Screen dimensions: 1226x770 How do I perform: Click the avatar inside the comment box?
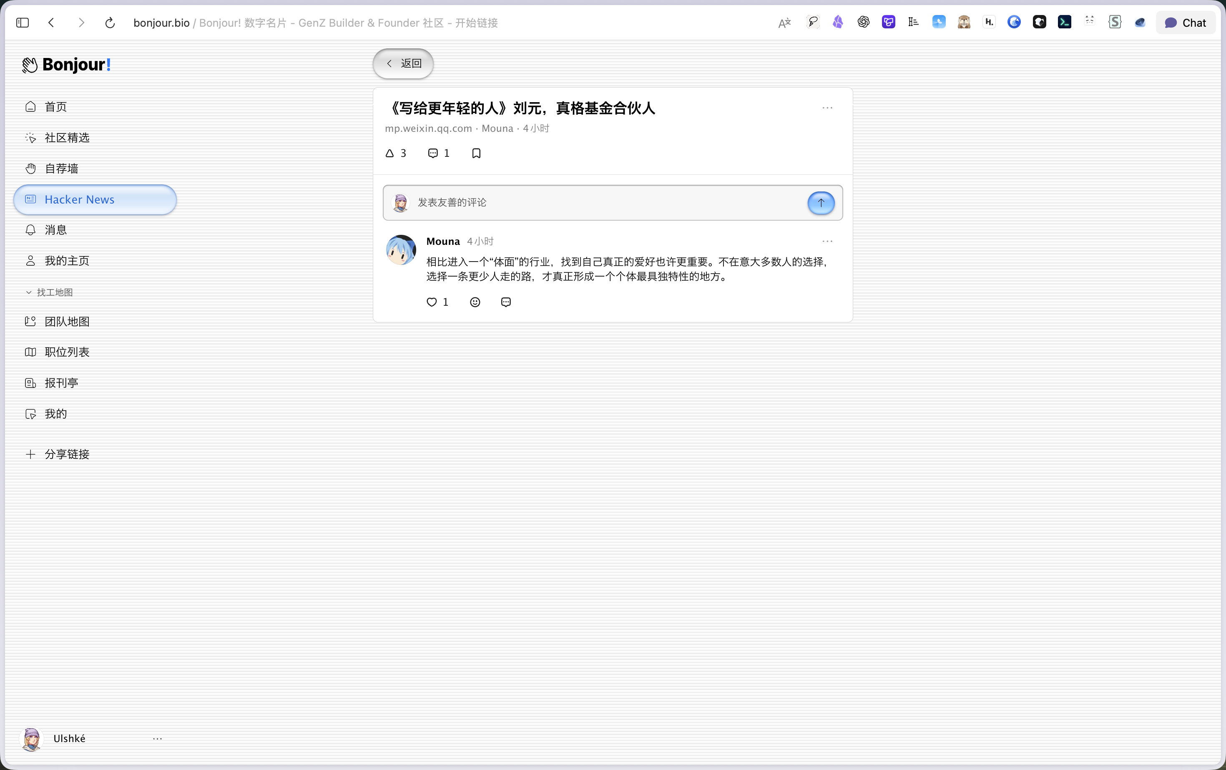click(x=401, y=203)
